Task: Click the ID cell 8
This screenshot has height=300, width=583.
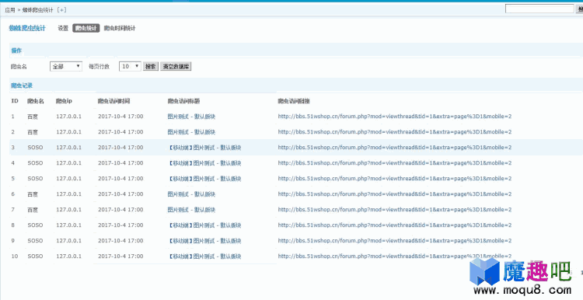Action: pos(13,225)
